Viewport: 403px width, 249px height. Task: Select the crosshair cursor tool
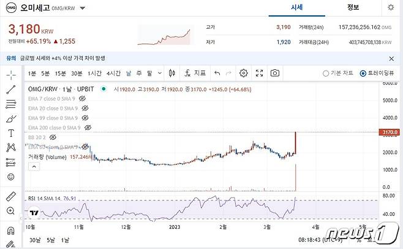click(11, 75)
